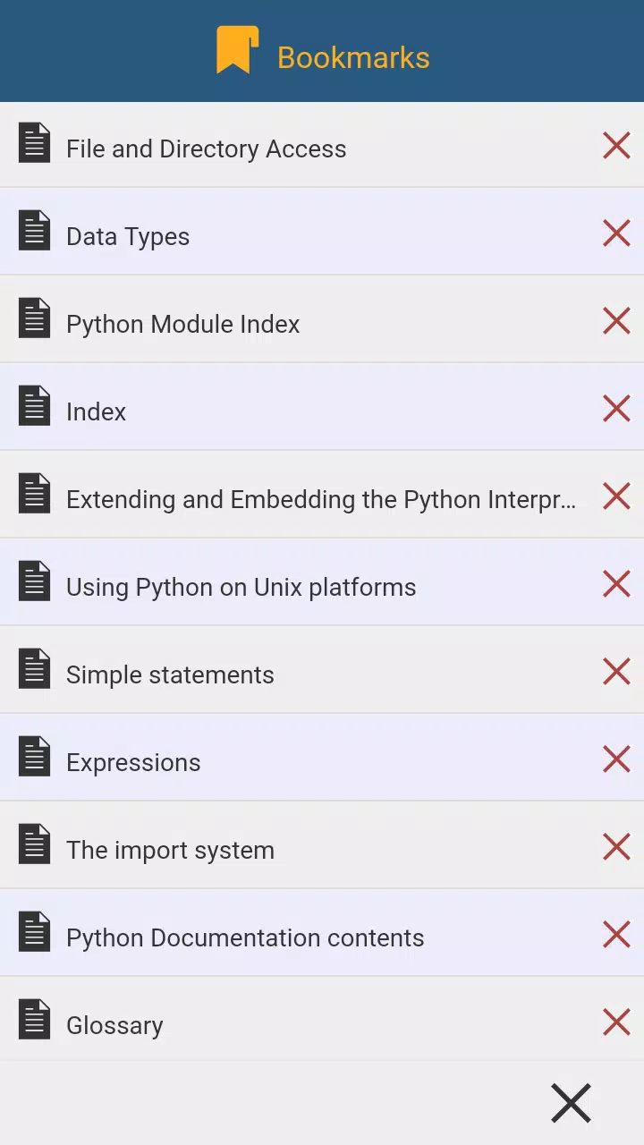Click the yellow bookmark icon in header

[x=237, y=50]
